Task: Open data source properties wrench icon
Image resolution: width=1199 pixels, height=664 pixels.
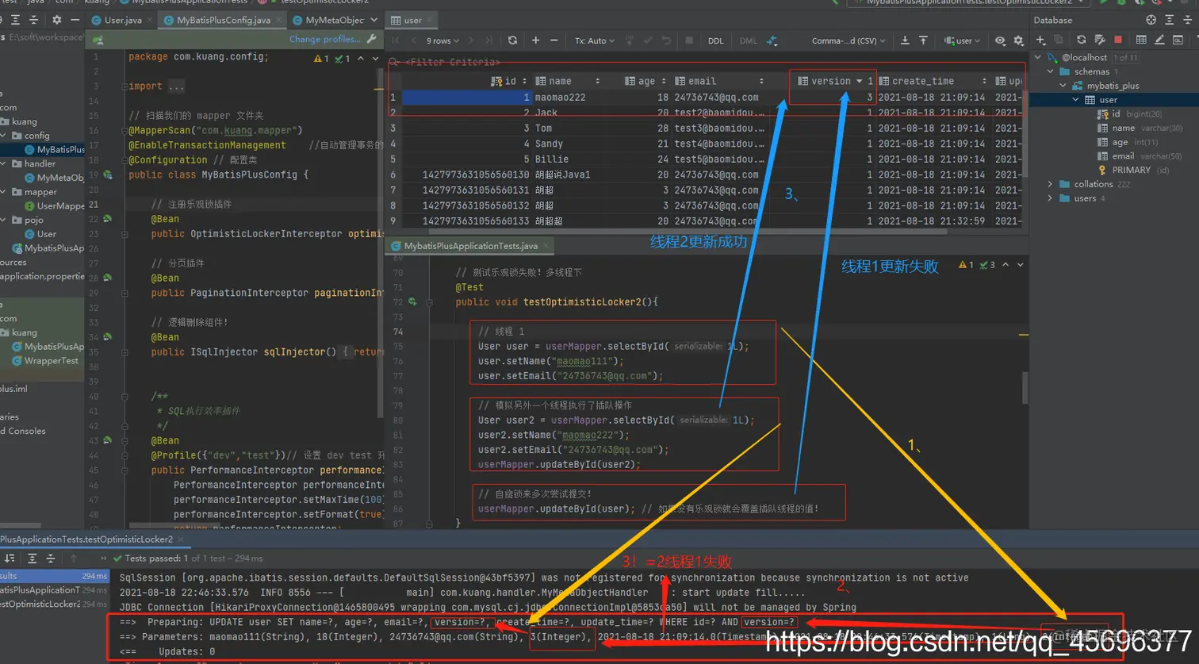Action: click(1099, 40)
